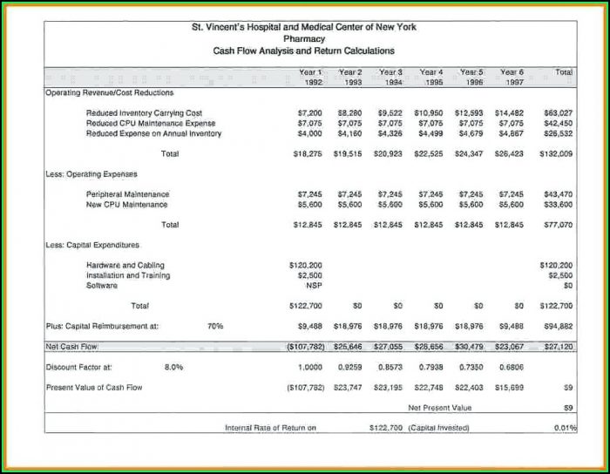Click the $30,479 net cash flow
610x474 pixels.
(x=469, y=347)
